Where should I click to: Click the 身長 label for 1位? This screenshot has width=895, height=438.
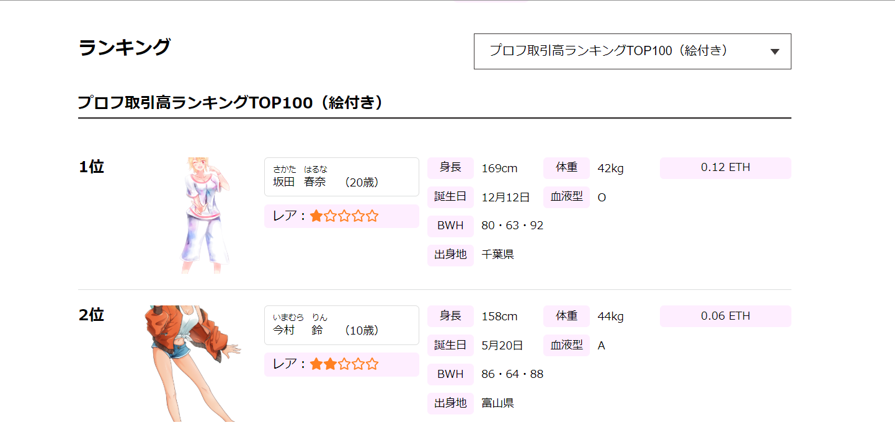(x=450, y=168)
